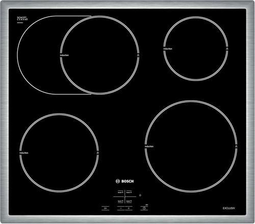Click the double-chevron on bottom-right burner
255x224 pixels.
click(236, 146)
